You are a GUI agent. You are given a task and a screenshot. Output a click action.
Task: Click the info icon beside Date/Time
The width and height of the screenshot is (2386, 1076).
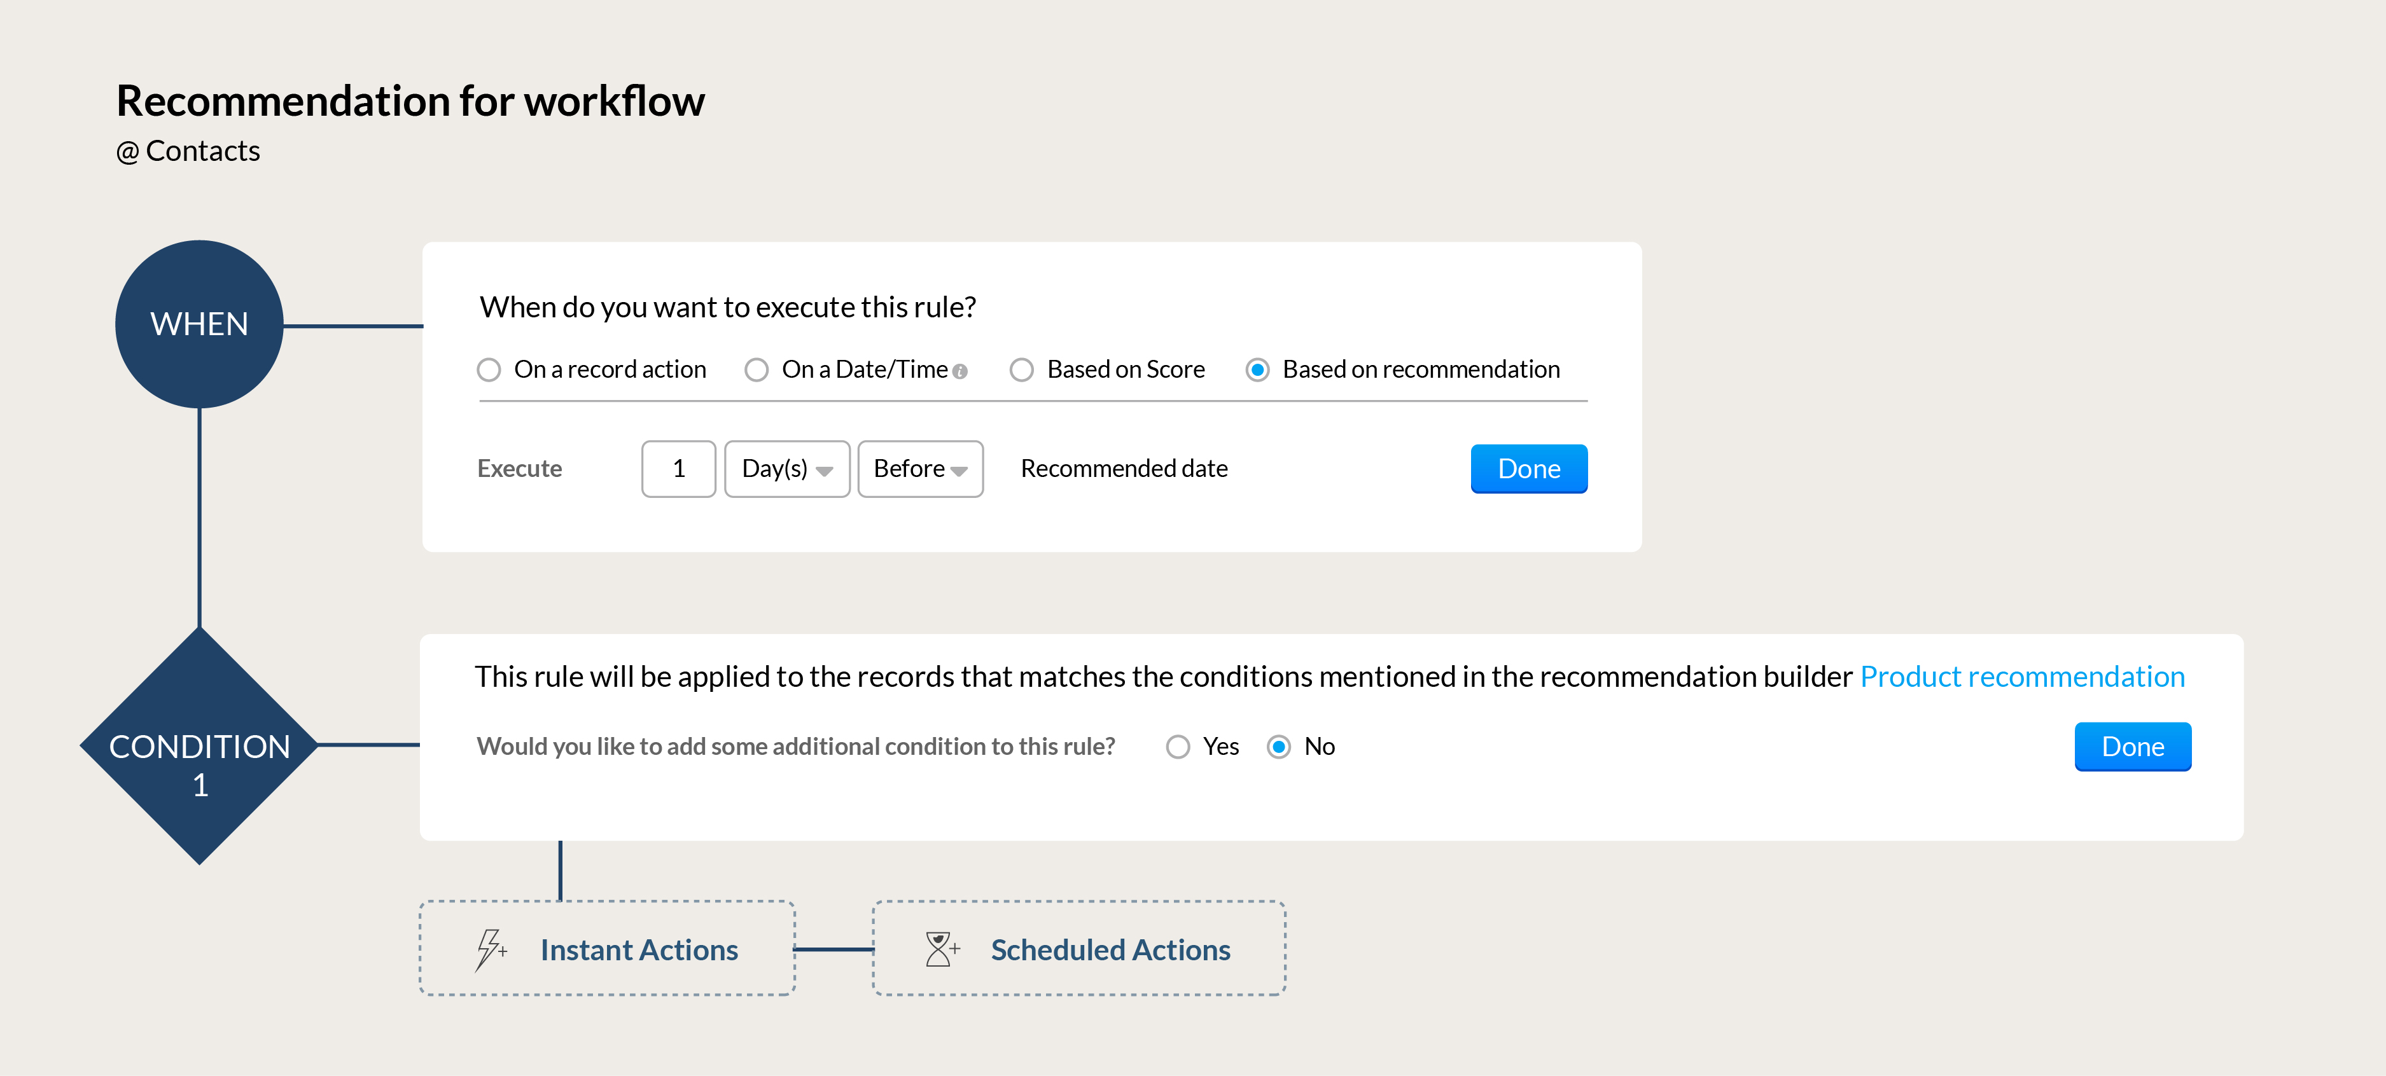pos(961,371)
